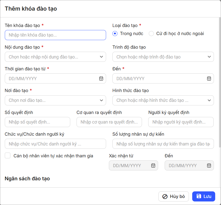Click 'Số lượng nhân sự dự kiến' field

[x=163, y=144]
